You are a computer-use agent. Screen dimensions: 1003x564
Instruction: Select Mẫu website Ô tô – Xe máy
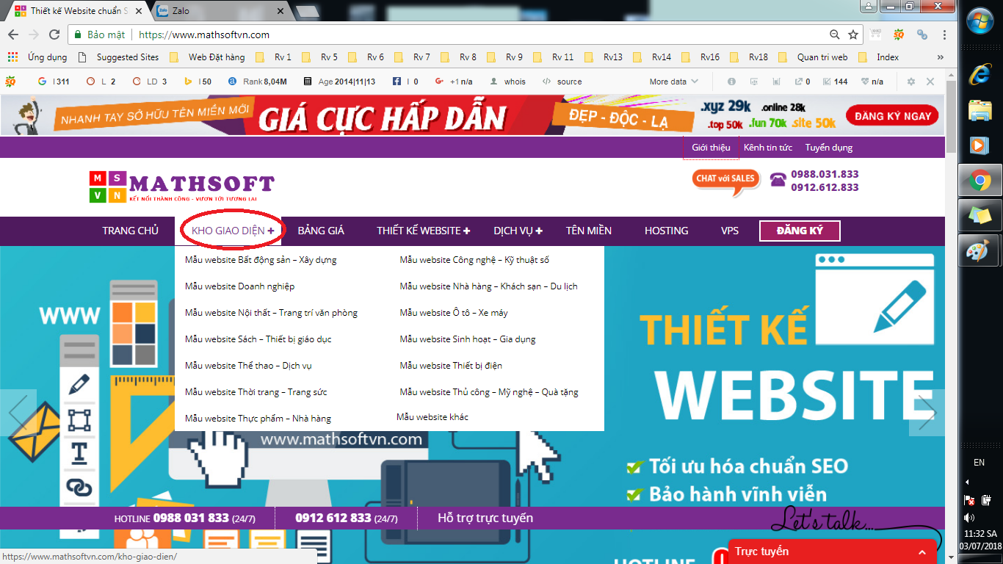pos(454,313)
